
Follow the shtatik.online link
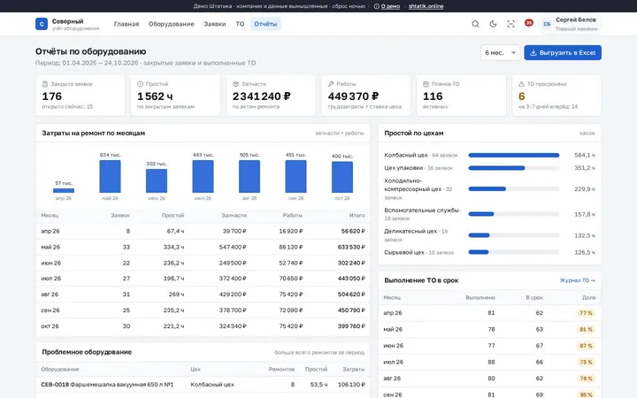point(426,6)
